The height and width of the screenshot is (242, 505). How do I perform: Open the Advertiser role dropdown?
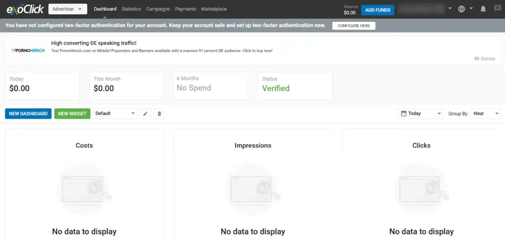click(68, 9)
